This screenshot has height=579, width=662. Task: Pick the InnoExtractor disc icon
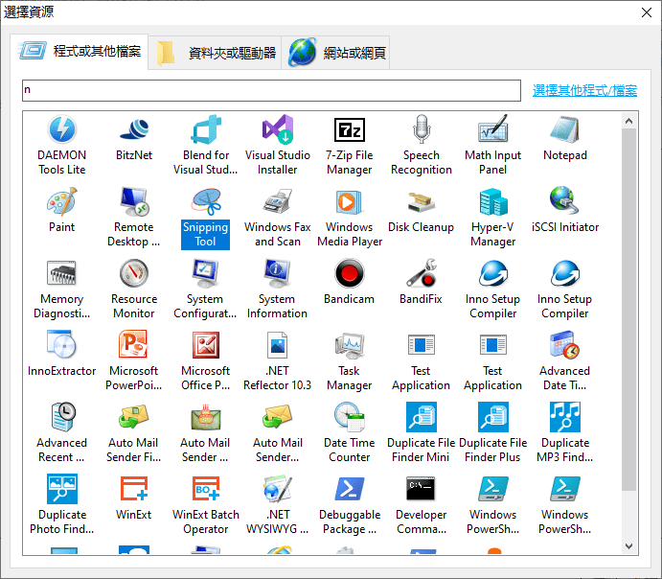point(62,345)
